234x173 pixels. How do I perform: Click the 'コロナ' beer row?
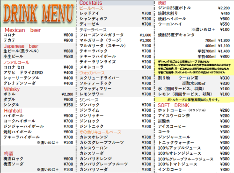tap(38, 35)
